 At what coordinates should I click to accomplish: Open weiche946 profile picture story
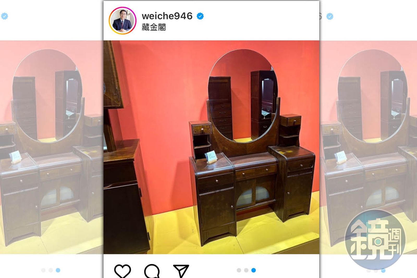122,21
